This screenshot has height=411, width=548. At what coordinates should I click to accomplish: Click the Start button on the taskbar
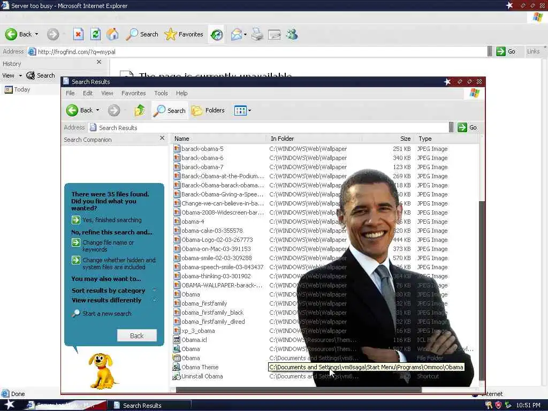9,405
